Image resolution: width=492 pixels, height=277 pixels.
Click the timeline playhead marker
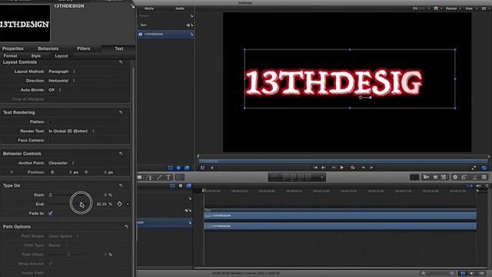coord(204,190)
